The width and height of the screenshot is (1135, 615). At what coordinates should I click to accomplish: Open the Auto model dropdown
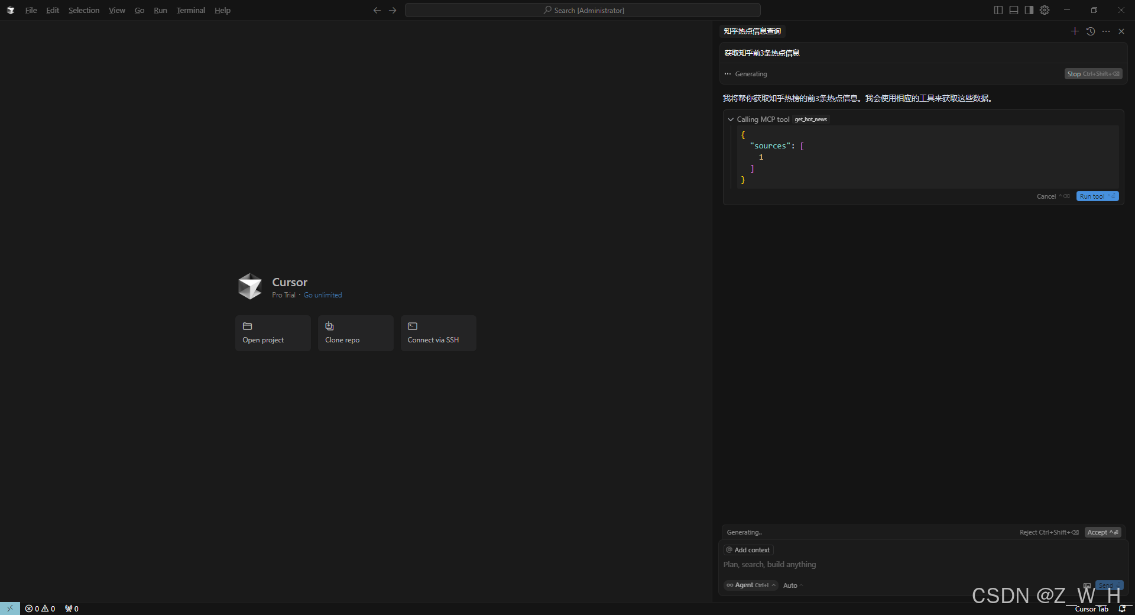click(792, 585)
